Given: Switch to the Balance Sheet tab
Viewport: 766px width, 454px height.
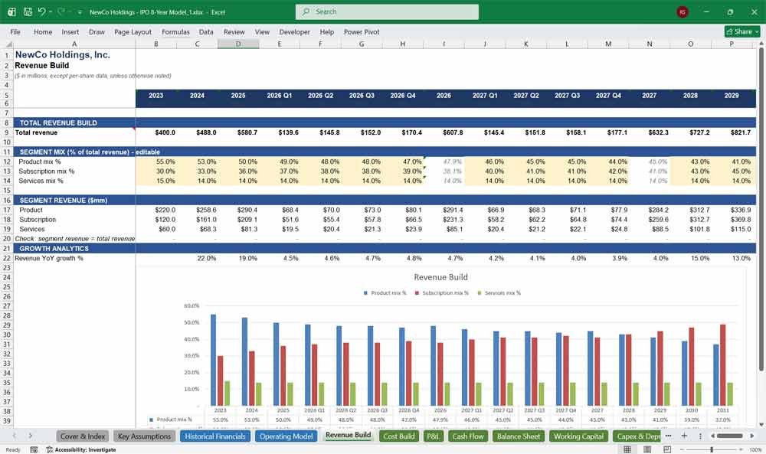Looking at the screenshot, I should point(519,436).
